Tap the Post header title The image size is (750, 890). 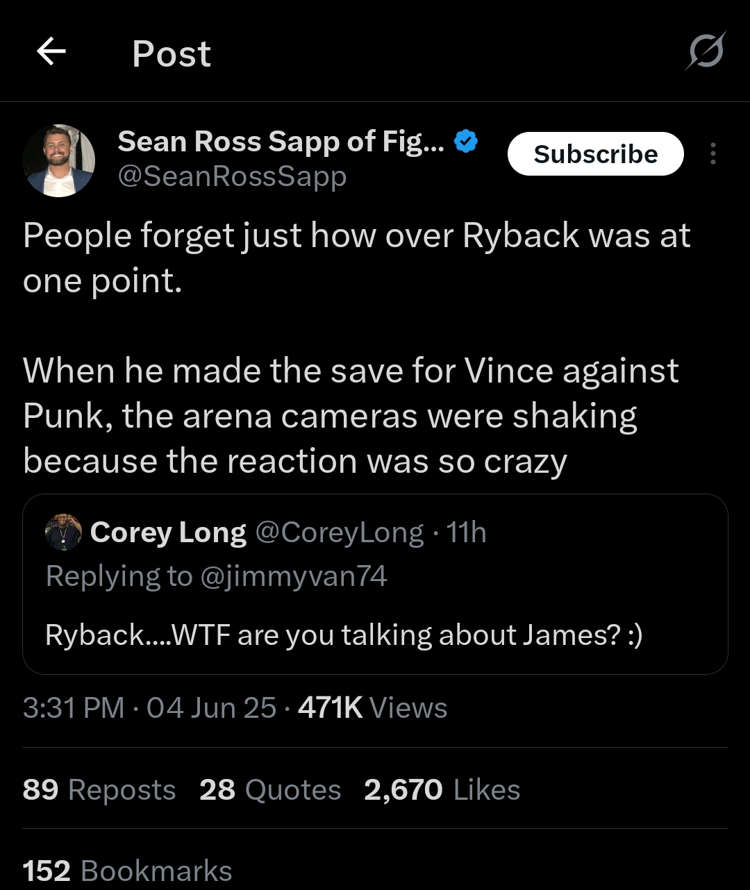(x=172, y=53)
